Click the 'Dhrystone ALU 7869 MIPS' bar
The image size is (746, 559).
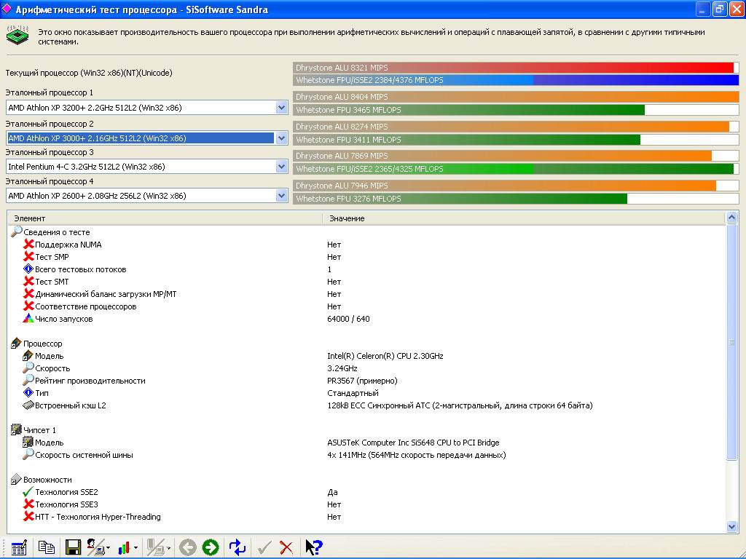516,156
